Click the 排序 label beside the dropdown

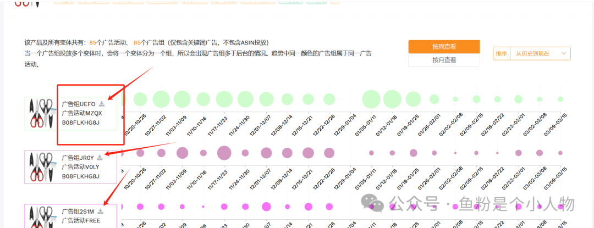pyautogui.click(x=501, y=54)
